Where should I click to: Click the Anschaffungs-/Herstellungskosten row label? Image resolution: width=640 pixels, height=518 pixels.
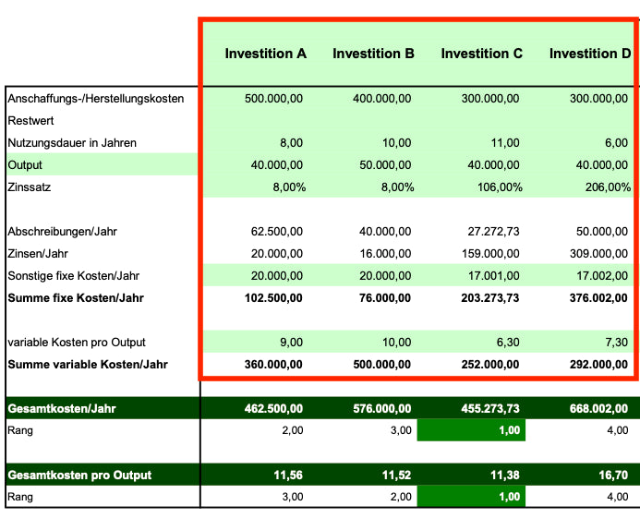pos(96,98)
